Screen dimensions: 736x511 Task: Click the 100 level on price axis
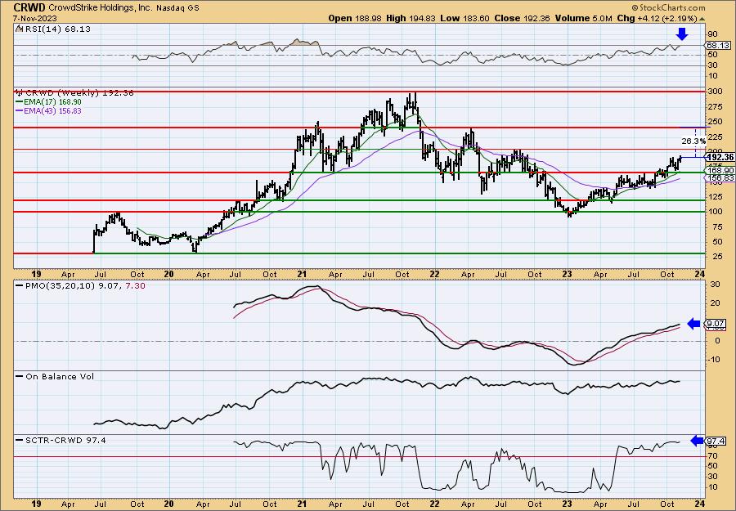pos(716,212)
